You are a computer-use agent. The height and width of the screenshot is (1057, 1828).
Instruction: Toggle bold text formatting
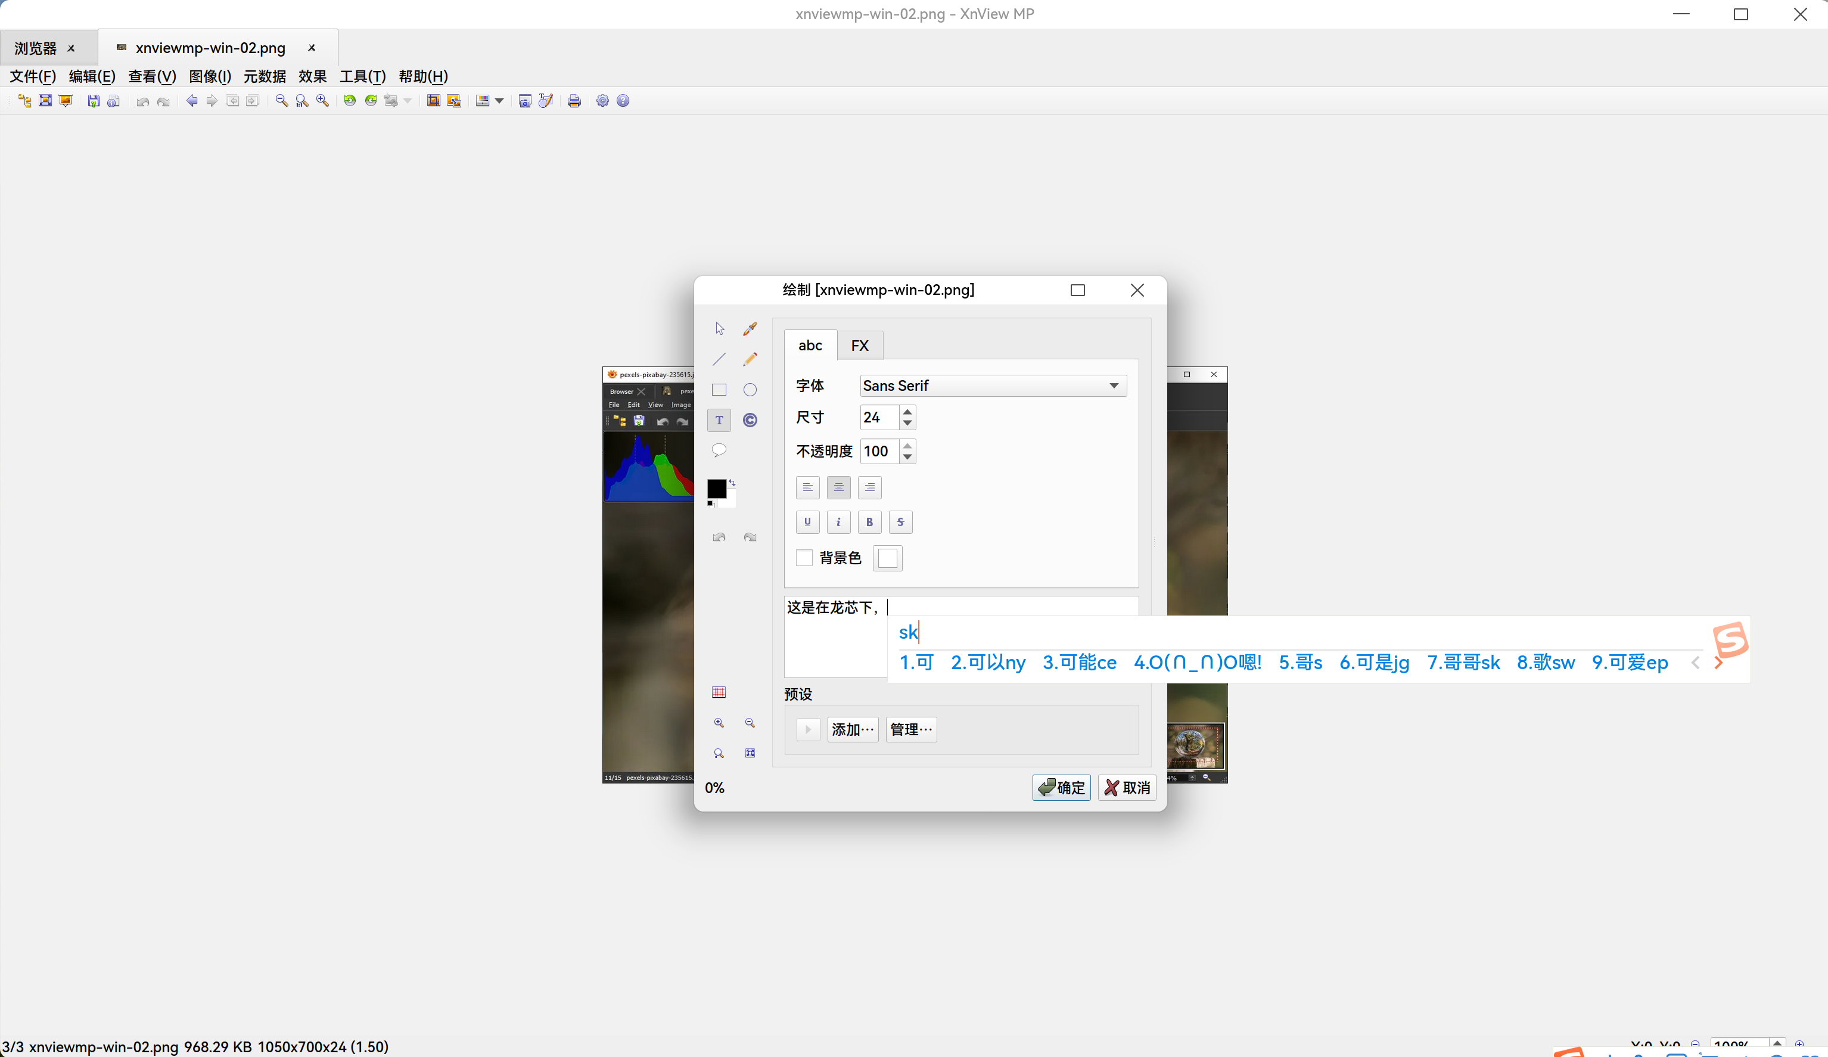(869, 521)
